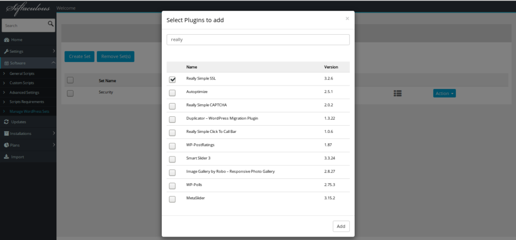
Task: Click the list icon in Security row
Action: 398,93
